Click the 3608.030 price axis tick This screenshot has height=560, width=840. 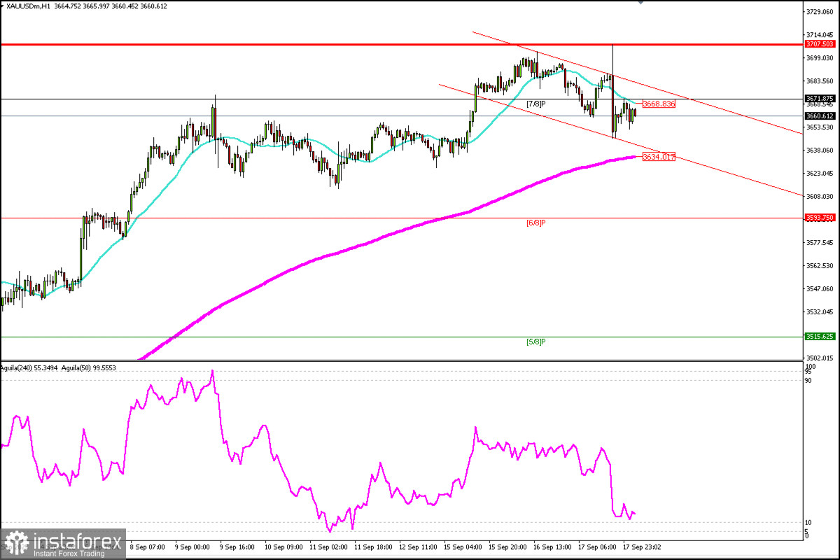(820, 197)
